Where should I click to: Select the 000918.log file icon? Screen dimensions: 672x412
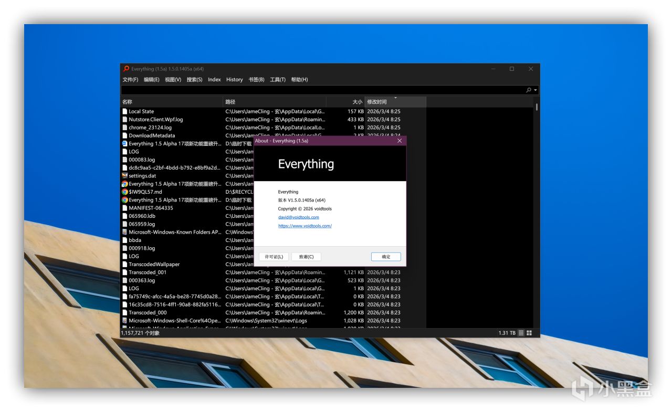125,248
